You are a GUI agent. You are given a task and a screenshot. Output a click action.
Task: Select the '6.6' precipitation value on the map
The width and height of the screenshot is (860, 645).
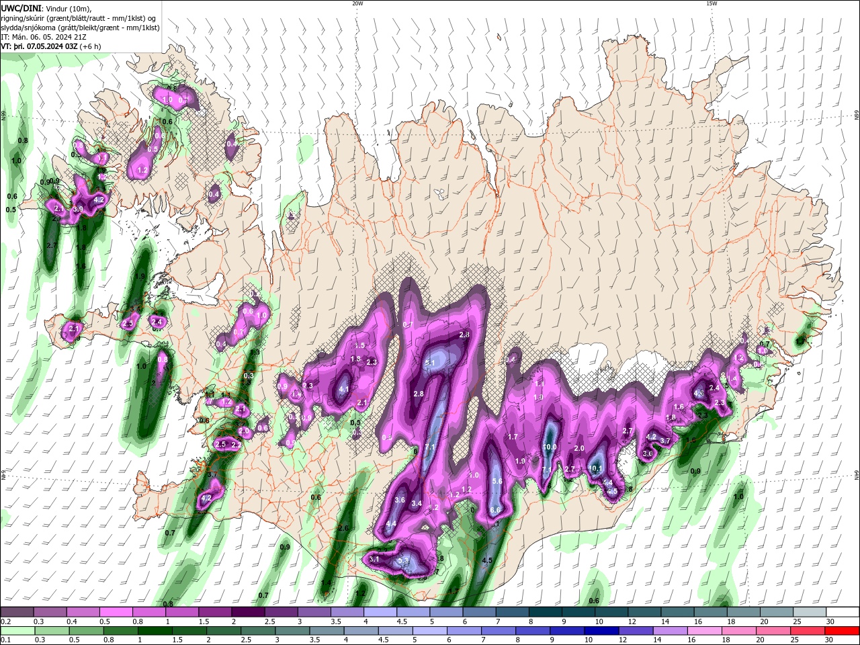[x=495, y=511]
